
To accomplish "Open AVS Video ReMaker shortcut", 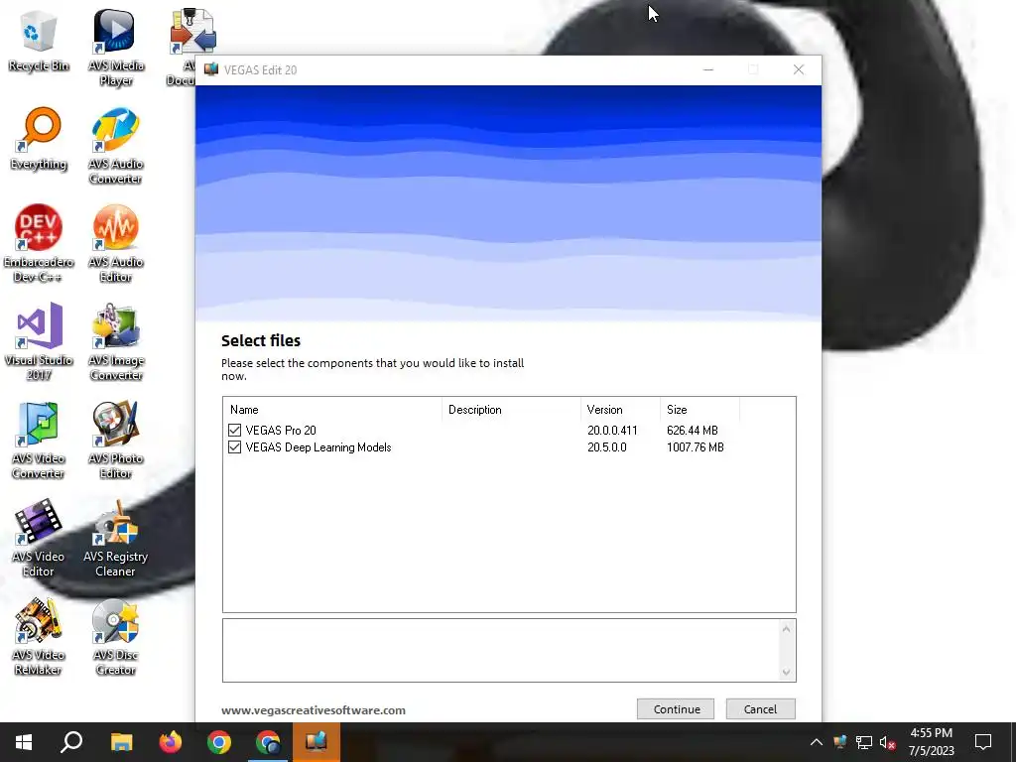I will pyautogui.click(x=39, y=637).
